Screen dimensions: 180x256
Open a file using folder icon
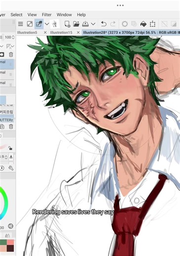pos(76,24)
